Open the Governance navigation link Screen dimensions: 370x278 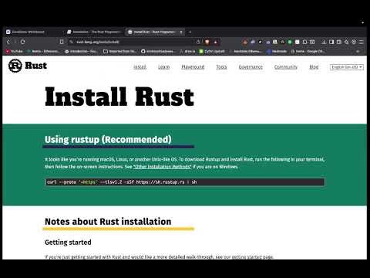pos(251,67)
